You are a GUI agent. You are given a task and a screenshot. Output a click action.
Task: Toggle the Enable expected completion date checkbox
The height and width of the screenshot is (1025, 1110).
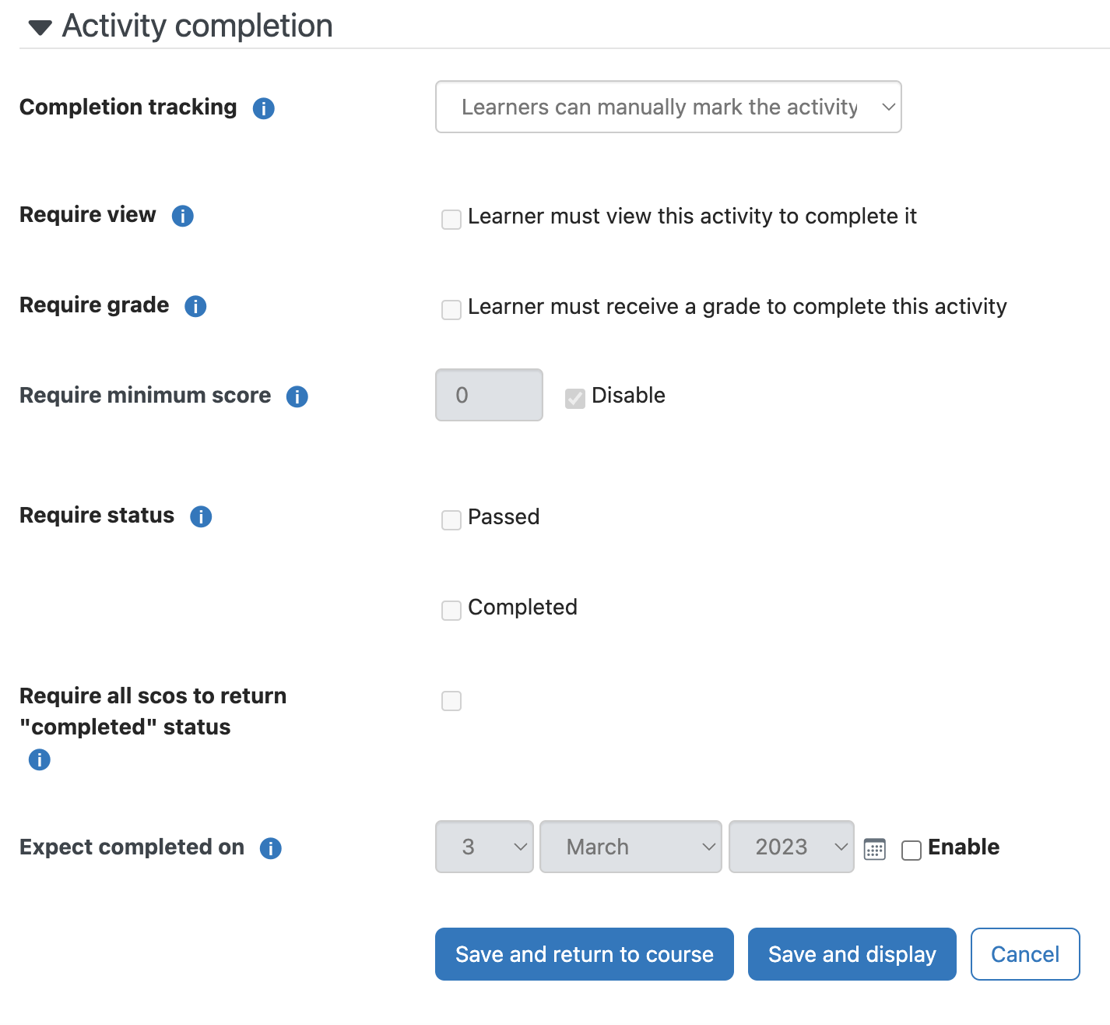pyautogui.click(x=912, y=851)
